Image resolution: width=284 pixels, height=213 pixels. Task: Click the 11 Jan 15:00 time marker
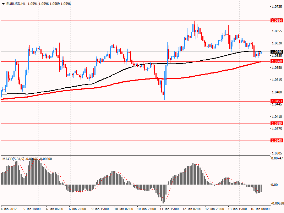click(x=170, y=209)
